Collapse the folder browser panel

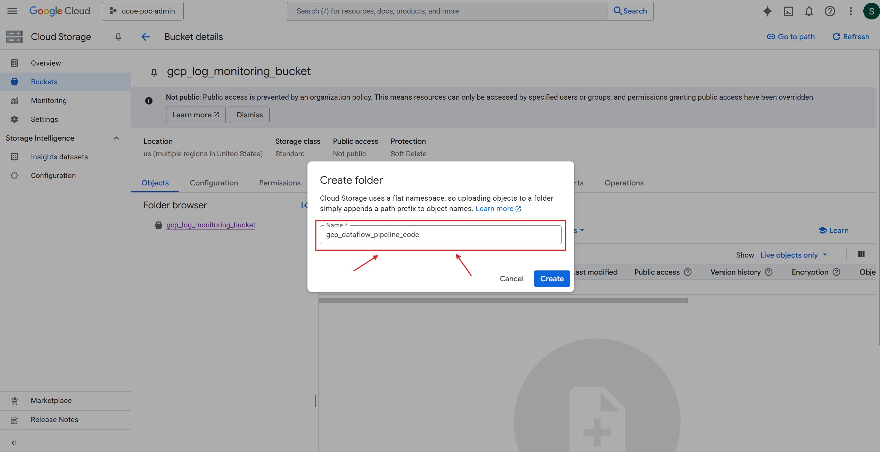304,205
